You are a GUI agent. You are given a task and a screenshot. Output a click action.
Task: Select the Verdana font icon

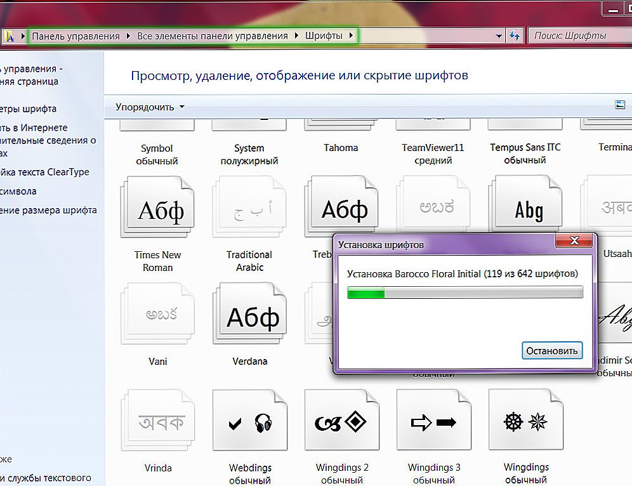point(249,313)
